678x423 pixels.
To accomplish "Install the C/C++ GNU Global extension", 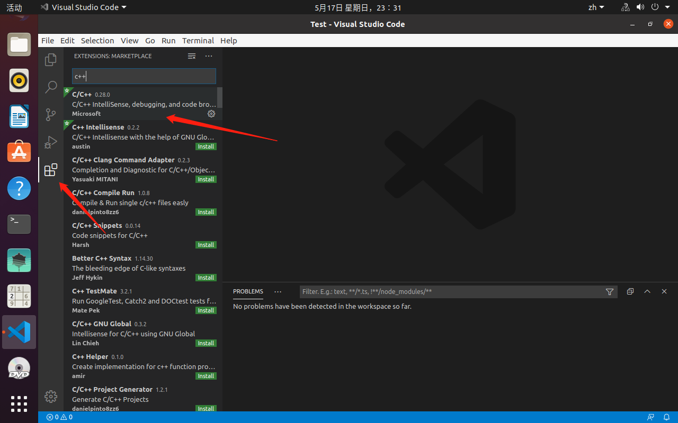I will [x=206, y=343].
